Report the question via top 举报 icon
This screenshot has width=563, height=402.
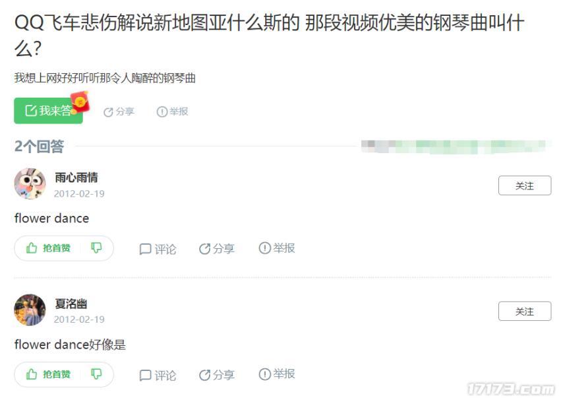172,112
